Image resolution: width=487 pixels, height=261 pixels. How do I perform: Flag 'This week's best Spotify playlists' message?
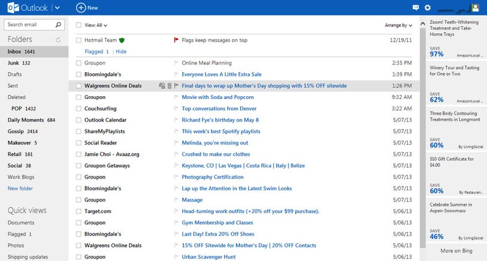click(x=176, y=131)
